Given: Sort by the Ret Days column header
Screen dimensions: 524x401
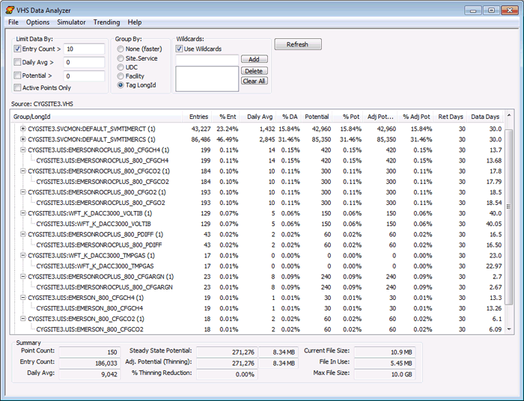Looking at the screenshot, I should click(x=451, y=117).
